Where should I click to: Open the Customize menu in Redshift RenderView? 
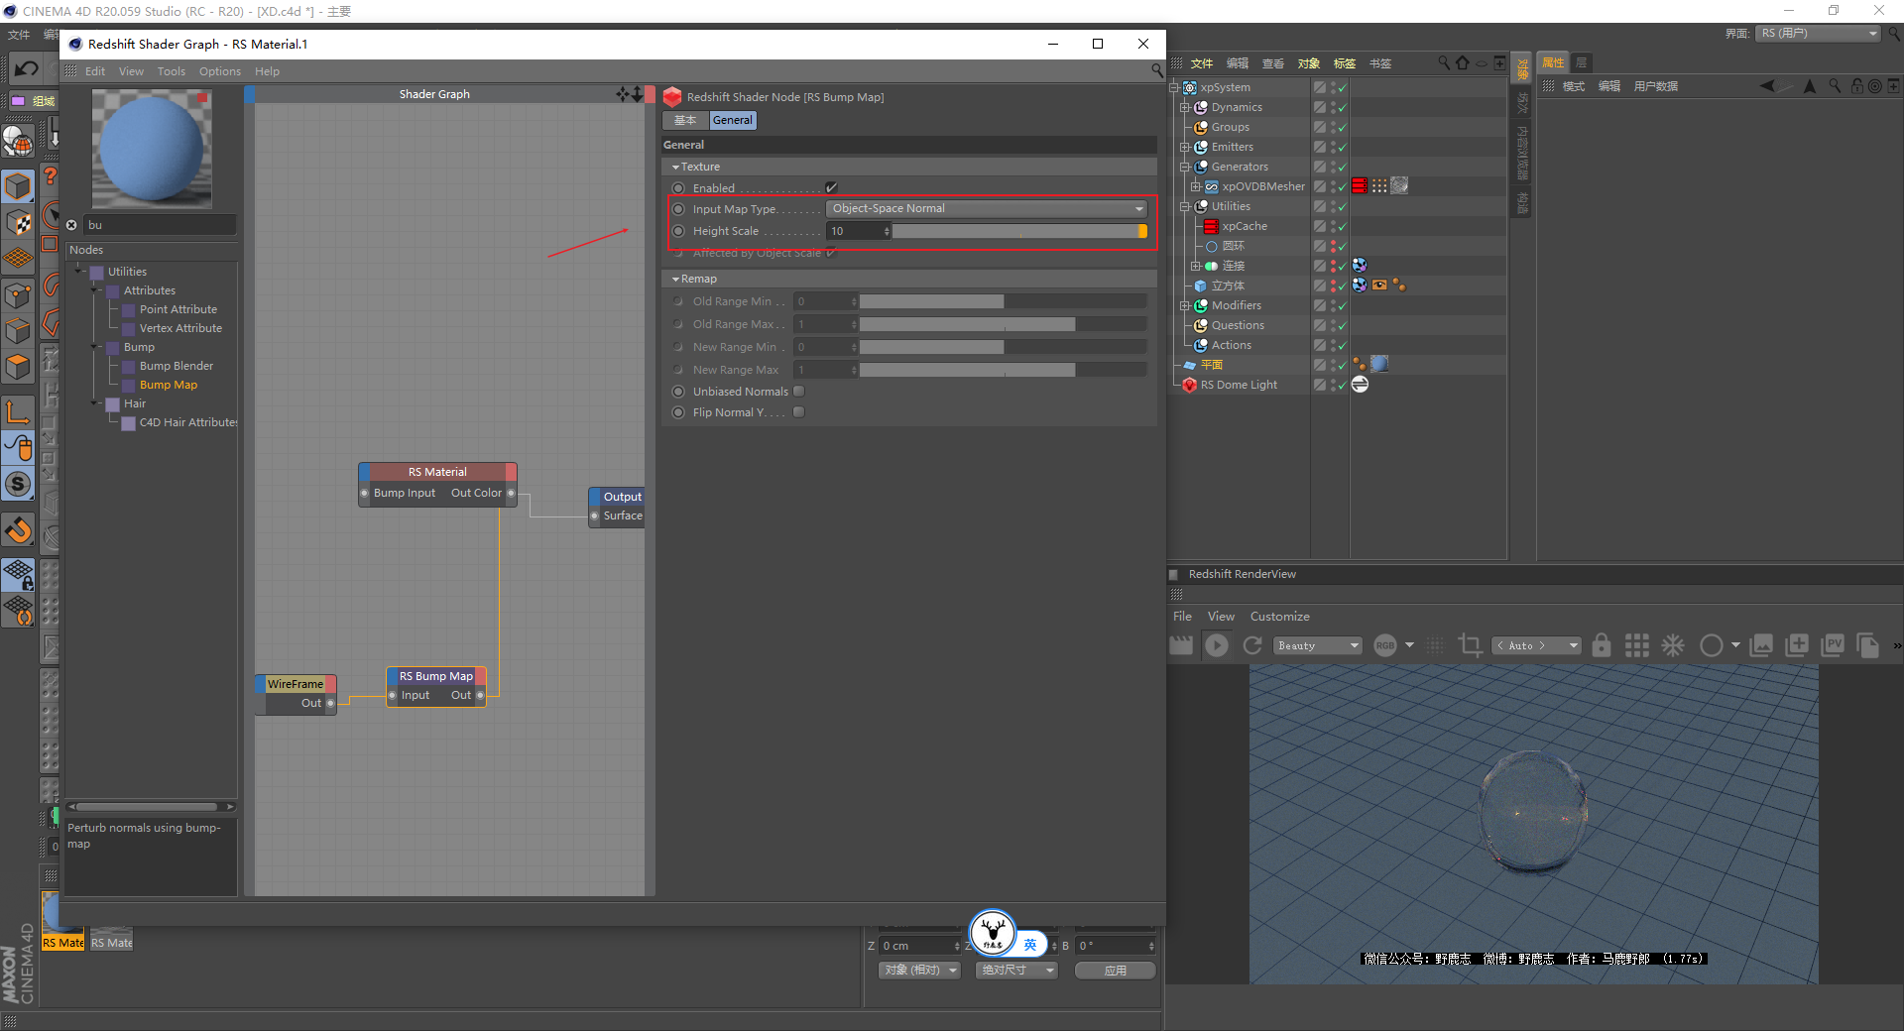coord(1279,617)
